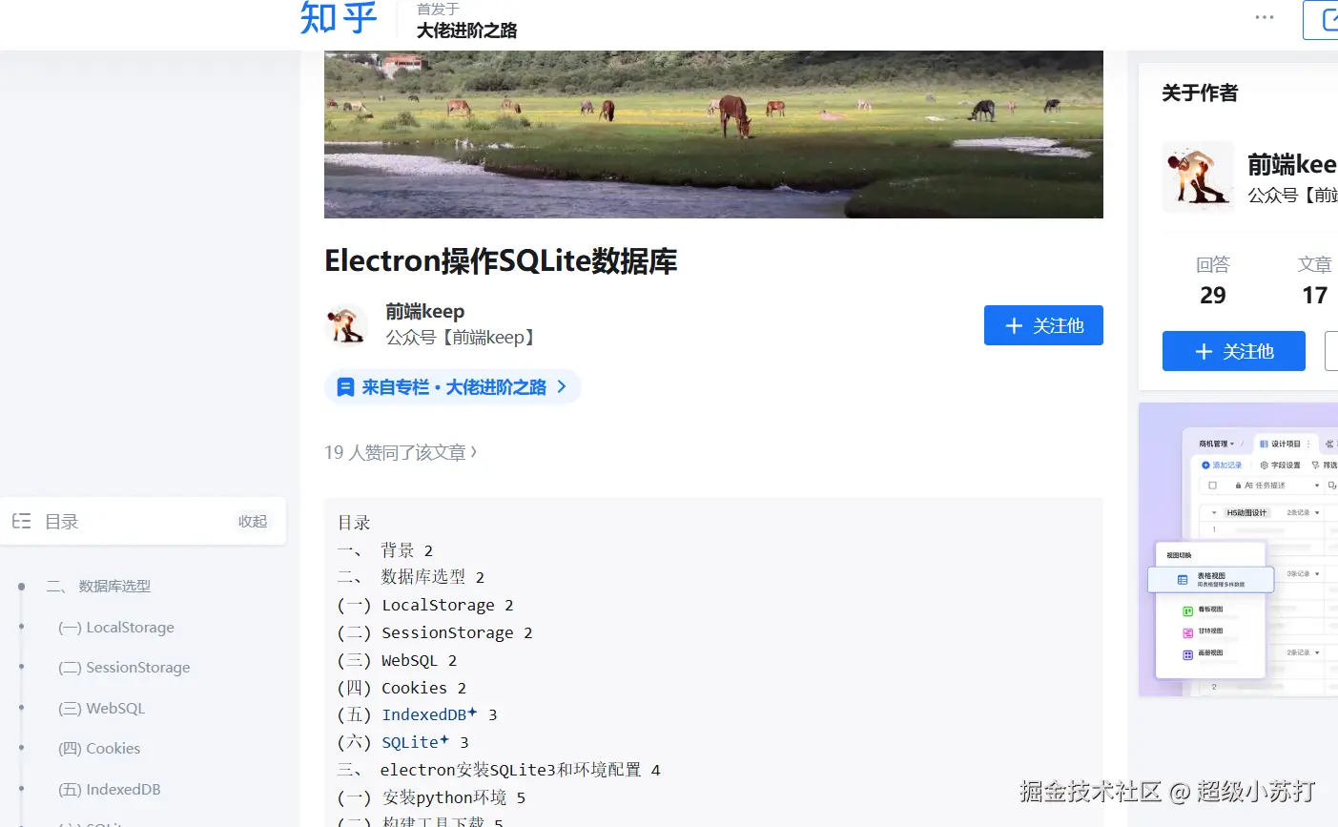Click 前端keep's avatar under the article title
The image size is (1338, 827).
[347, 324]
